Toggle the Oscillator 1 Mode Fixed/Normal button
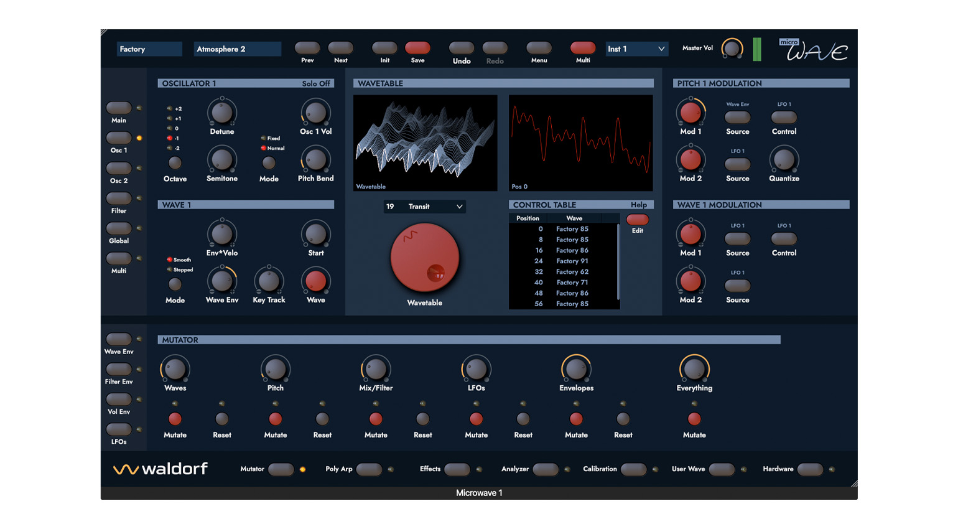 click(x=269, y=163)
